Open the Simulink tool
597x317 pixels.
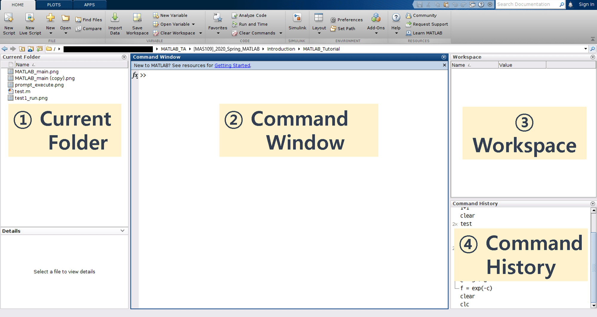point(297,22)
